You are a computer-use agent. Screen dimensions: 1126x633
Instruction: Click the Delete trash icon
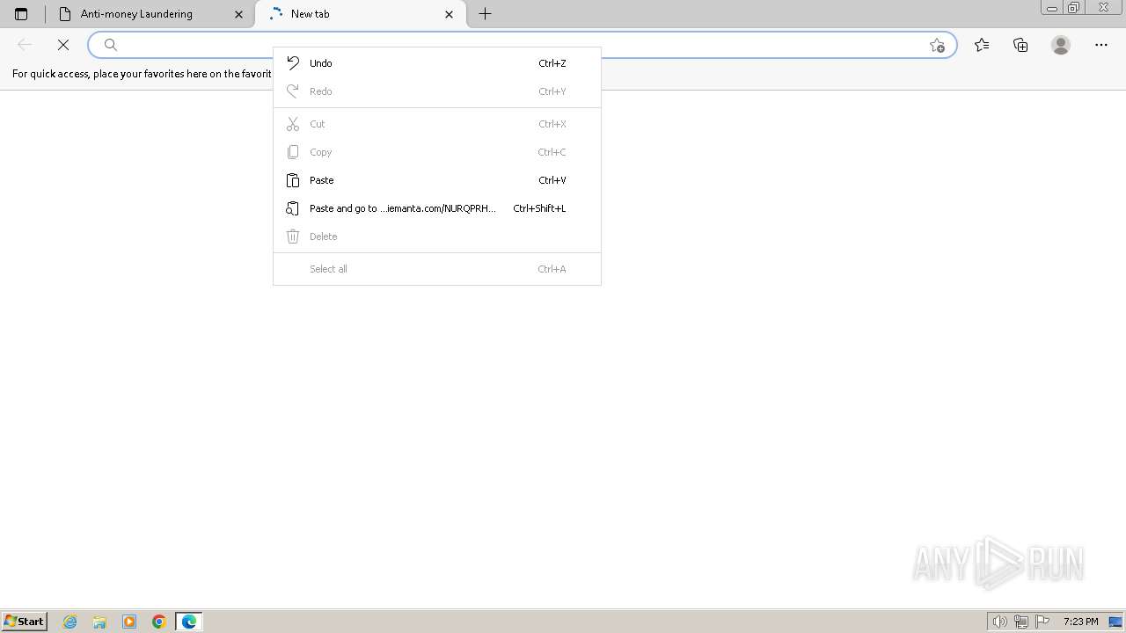point(293,236)
